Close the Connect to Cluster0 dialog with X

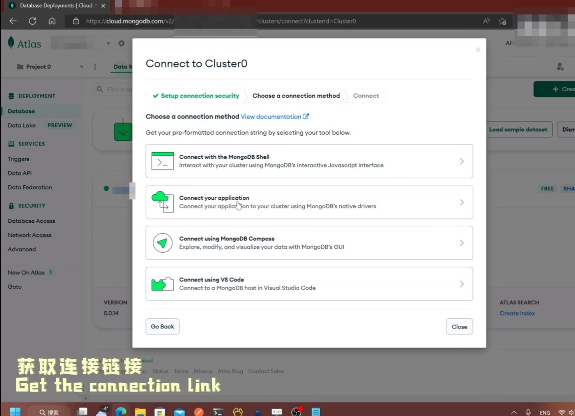tap(478, 50)
